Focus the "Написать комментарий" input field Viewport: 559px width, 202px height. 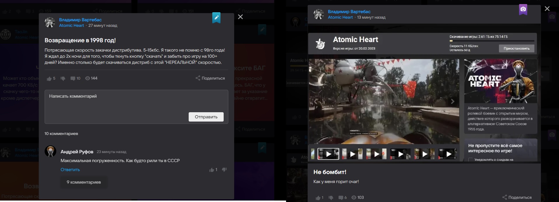(136, 107)
